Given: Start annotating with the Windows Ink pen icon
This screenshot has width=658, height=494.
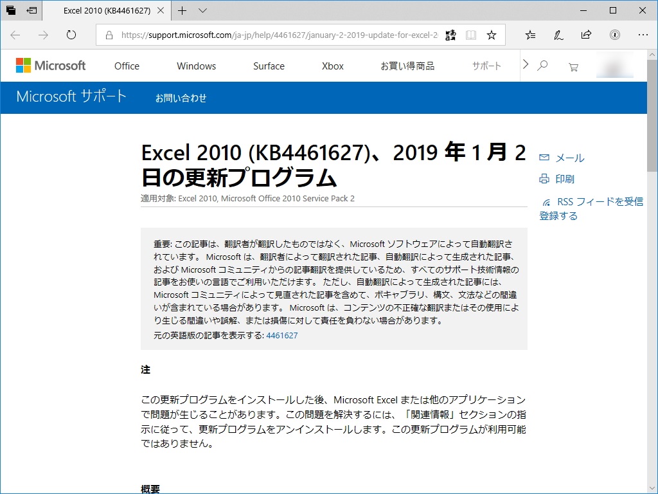Looking at the screenshot, I should pyautogui.click(x=558, y=35).
